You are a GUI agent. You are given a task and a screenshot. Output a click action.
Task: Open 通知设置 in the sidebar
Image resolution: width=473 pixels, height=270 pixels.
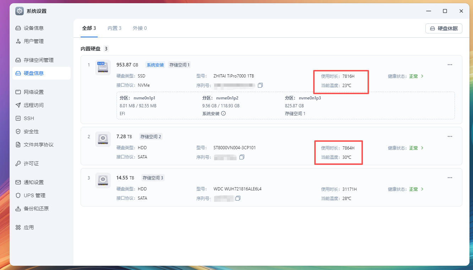(42, 182)
